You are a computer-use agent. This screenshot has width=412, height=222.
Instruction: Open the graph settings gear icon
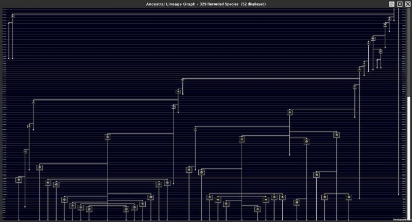click(x=400, y=4)
